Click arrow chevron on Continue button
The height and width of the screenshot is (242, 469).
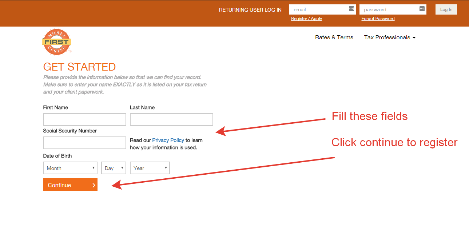pyautogui.click(x=94, y=185)
